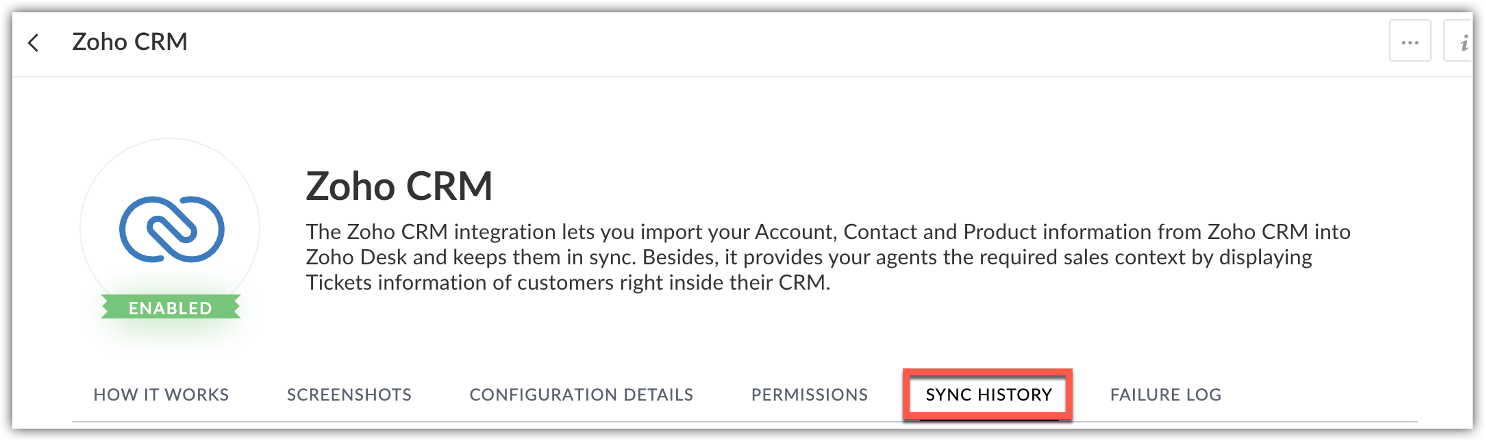Click the large Zoho CRM heading
1485x441 pixels.
click(399, 186)
